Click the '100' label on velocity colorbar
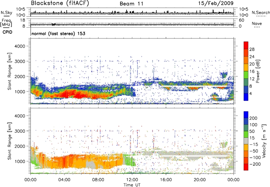The height and width of the screenshot is (187, 270). click(253, 125)
